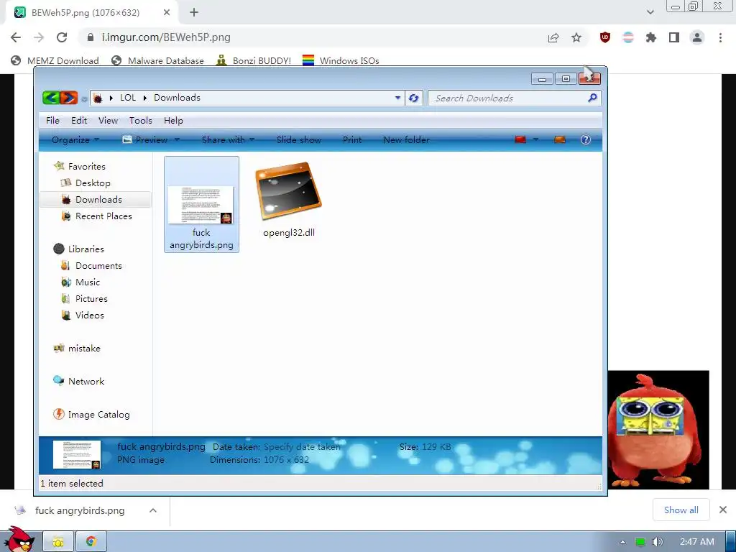This screenshot has height=552, width=736.
Task: Select Desktop in the navigation pane
Action: tap(93, 183)
